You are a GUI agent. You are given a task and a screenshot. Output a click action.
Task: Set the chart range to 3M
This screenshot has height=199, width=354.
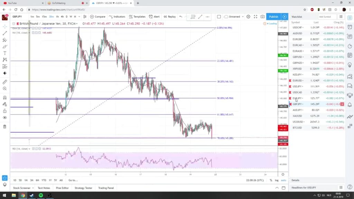(31, 180)
